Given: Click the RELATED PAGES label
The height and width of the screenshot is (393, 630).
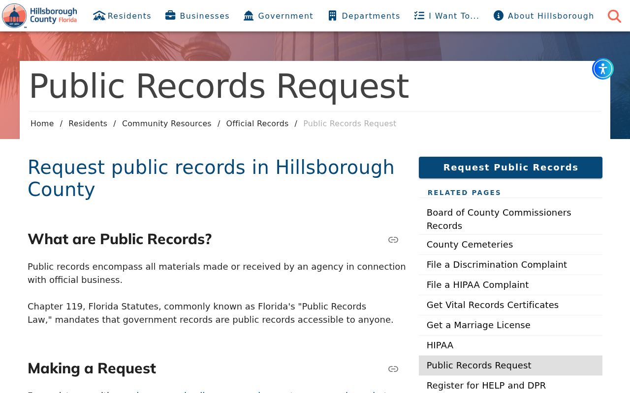Looking at the screenshot, I should 464,193.
